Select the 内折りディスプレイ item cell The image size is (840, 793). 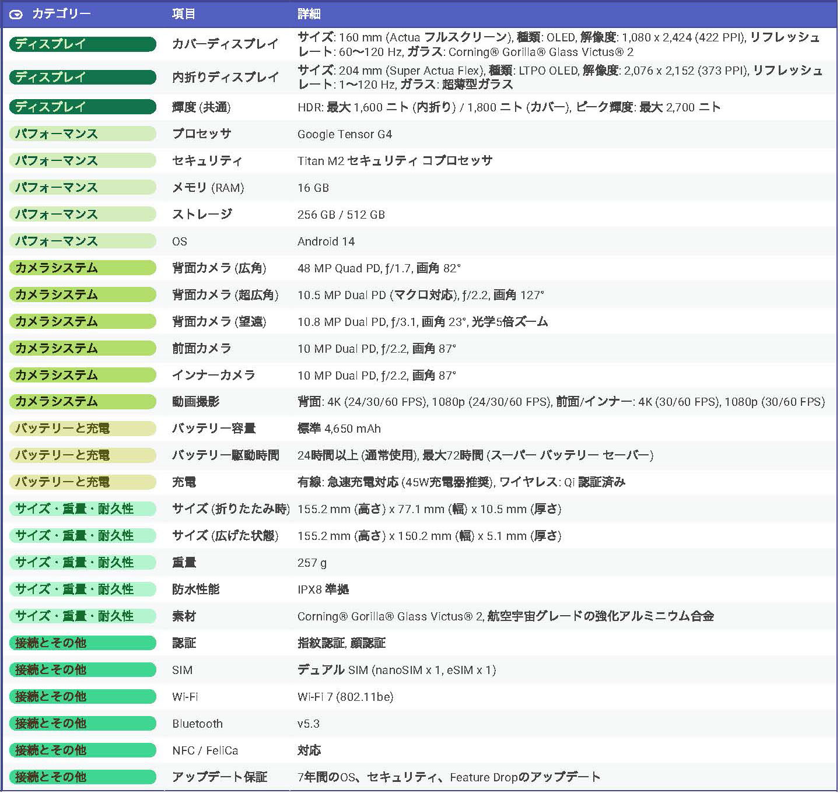(x=225, y=77)
